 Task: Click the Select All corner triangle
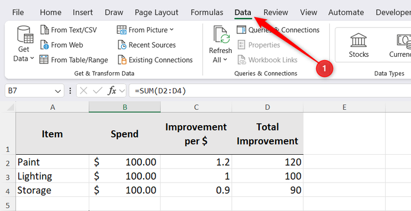(x=10, y=107)
